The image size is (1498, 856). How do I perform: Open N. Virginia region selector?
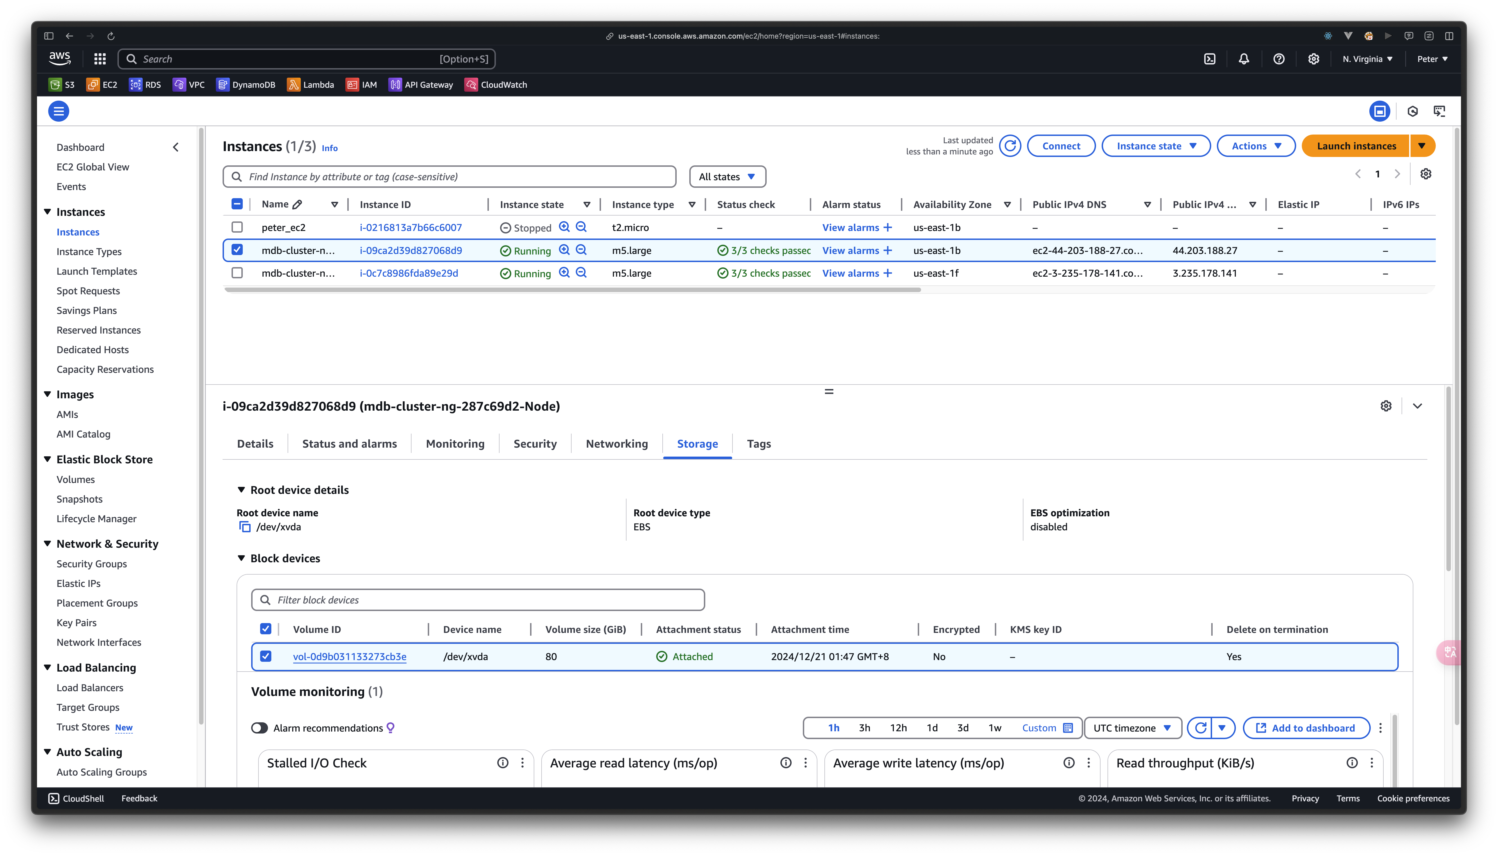[x=1367, y=59]
